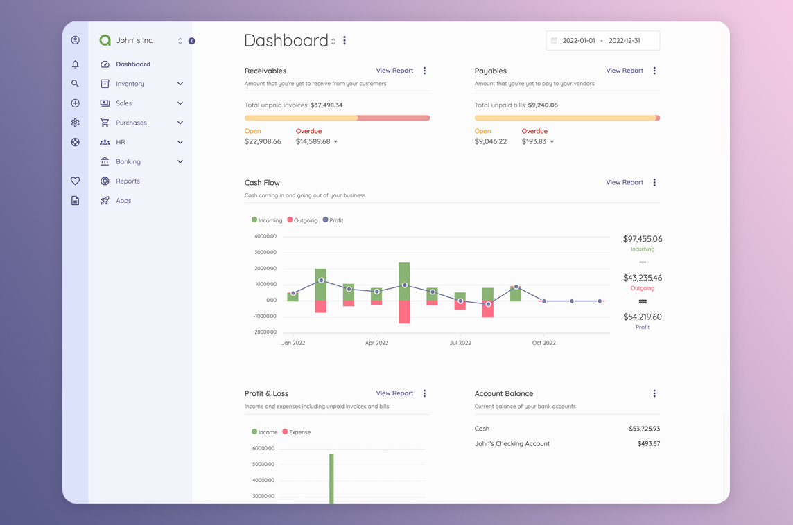Screen dimensions: 793x525
Task: Open the Profit & Loss View Report link
Action: coord(394,393)
